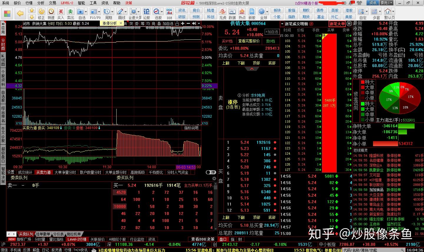Screen dimensions: 424x252
Task: Open the 委托 dropdown arrow in title bar
Action: tap(391, 3)
